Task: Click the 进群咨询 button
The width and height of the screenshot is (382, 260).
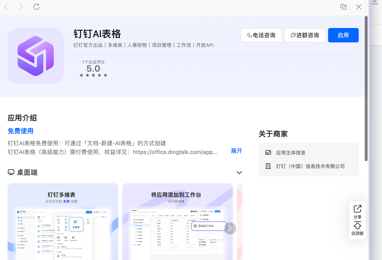Action: click(305, 35)
